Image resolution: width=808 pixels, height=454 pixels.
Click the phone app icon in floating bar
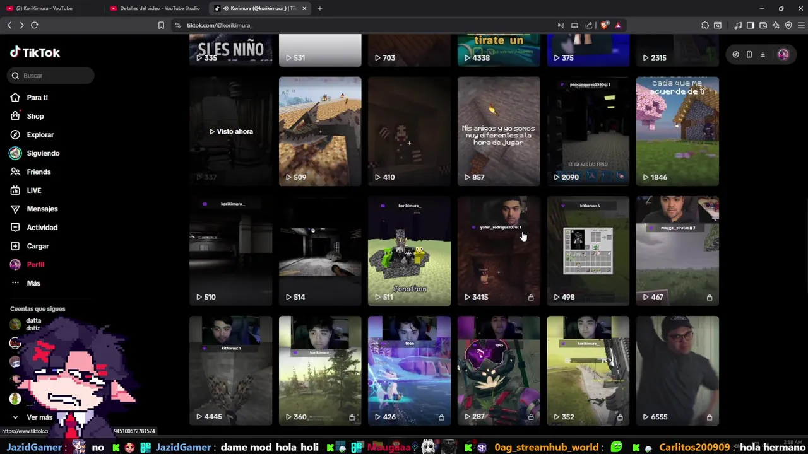(749, 55)
